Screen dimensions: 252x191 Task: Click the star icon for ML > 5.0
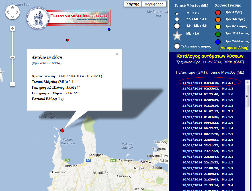tap(177, 36)
